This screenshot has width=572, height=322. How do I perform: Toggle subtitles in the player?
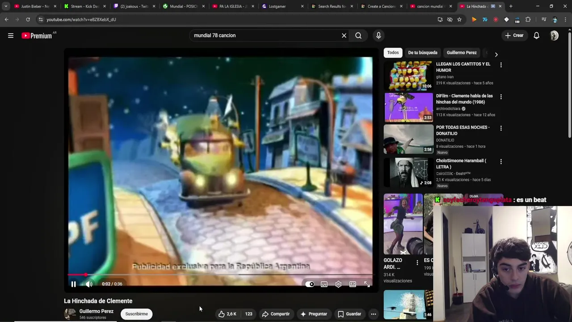coord(324,284)
